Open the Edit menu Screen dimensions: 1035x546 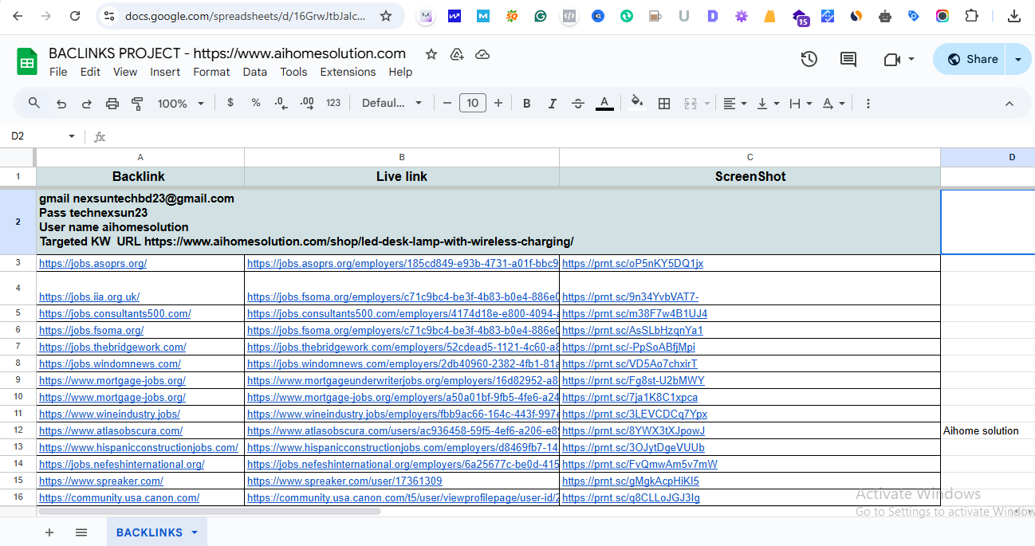click(x=90, y=72)
